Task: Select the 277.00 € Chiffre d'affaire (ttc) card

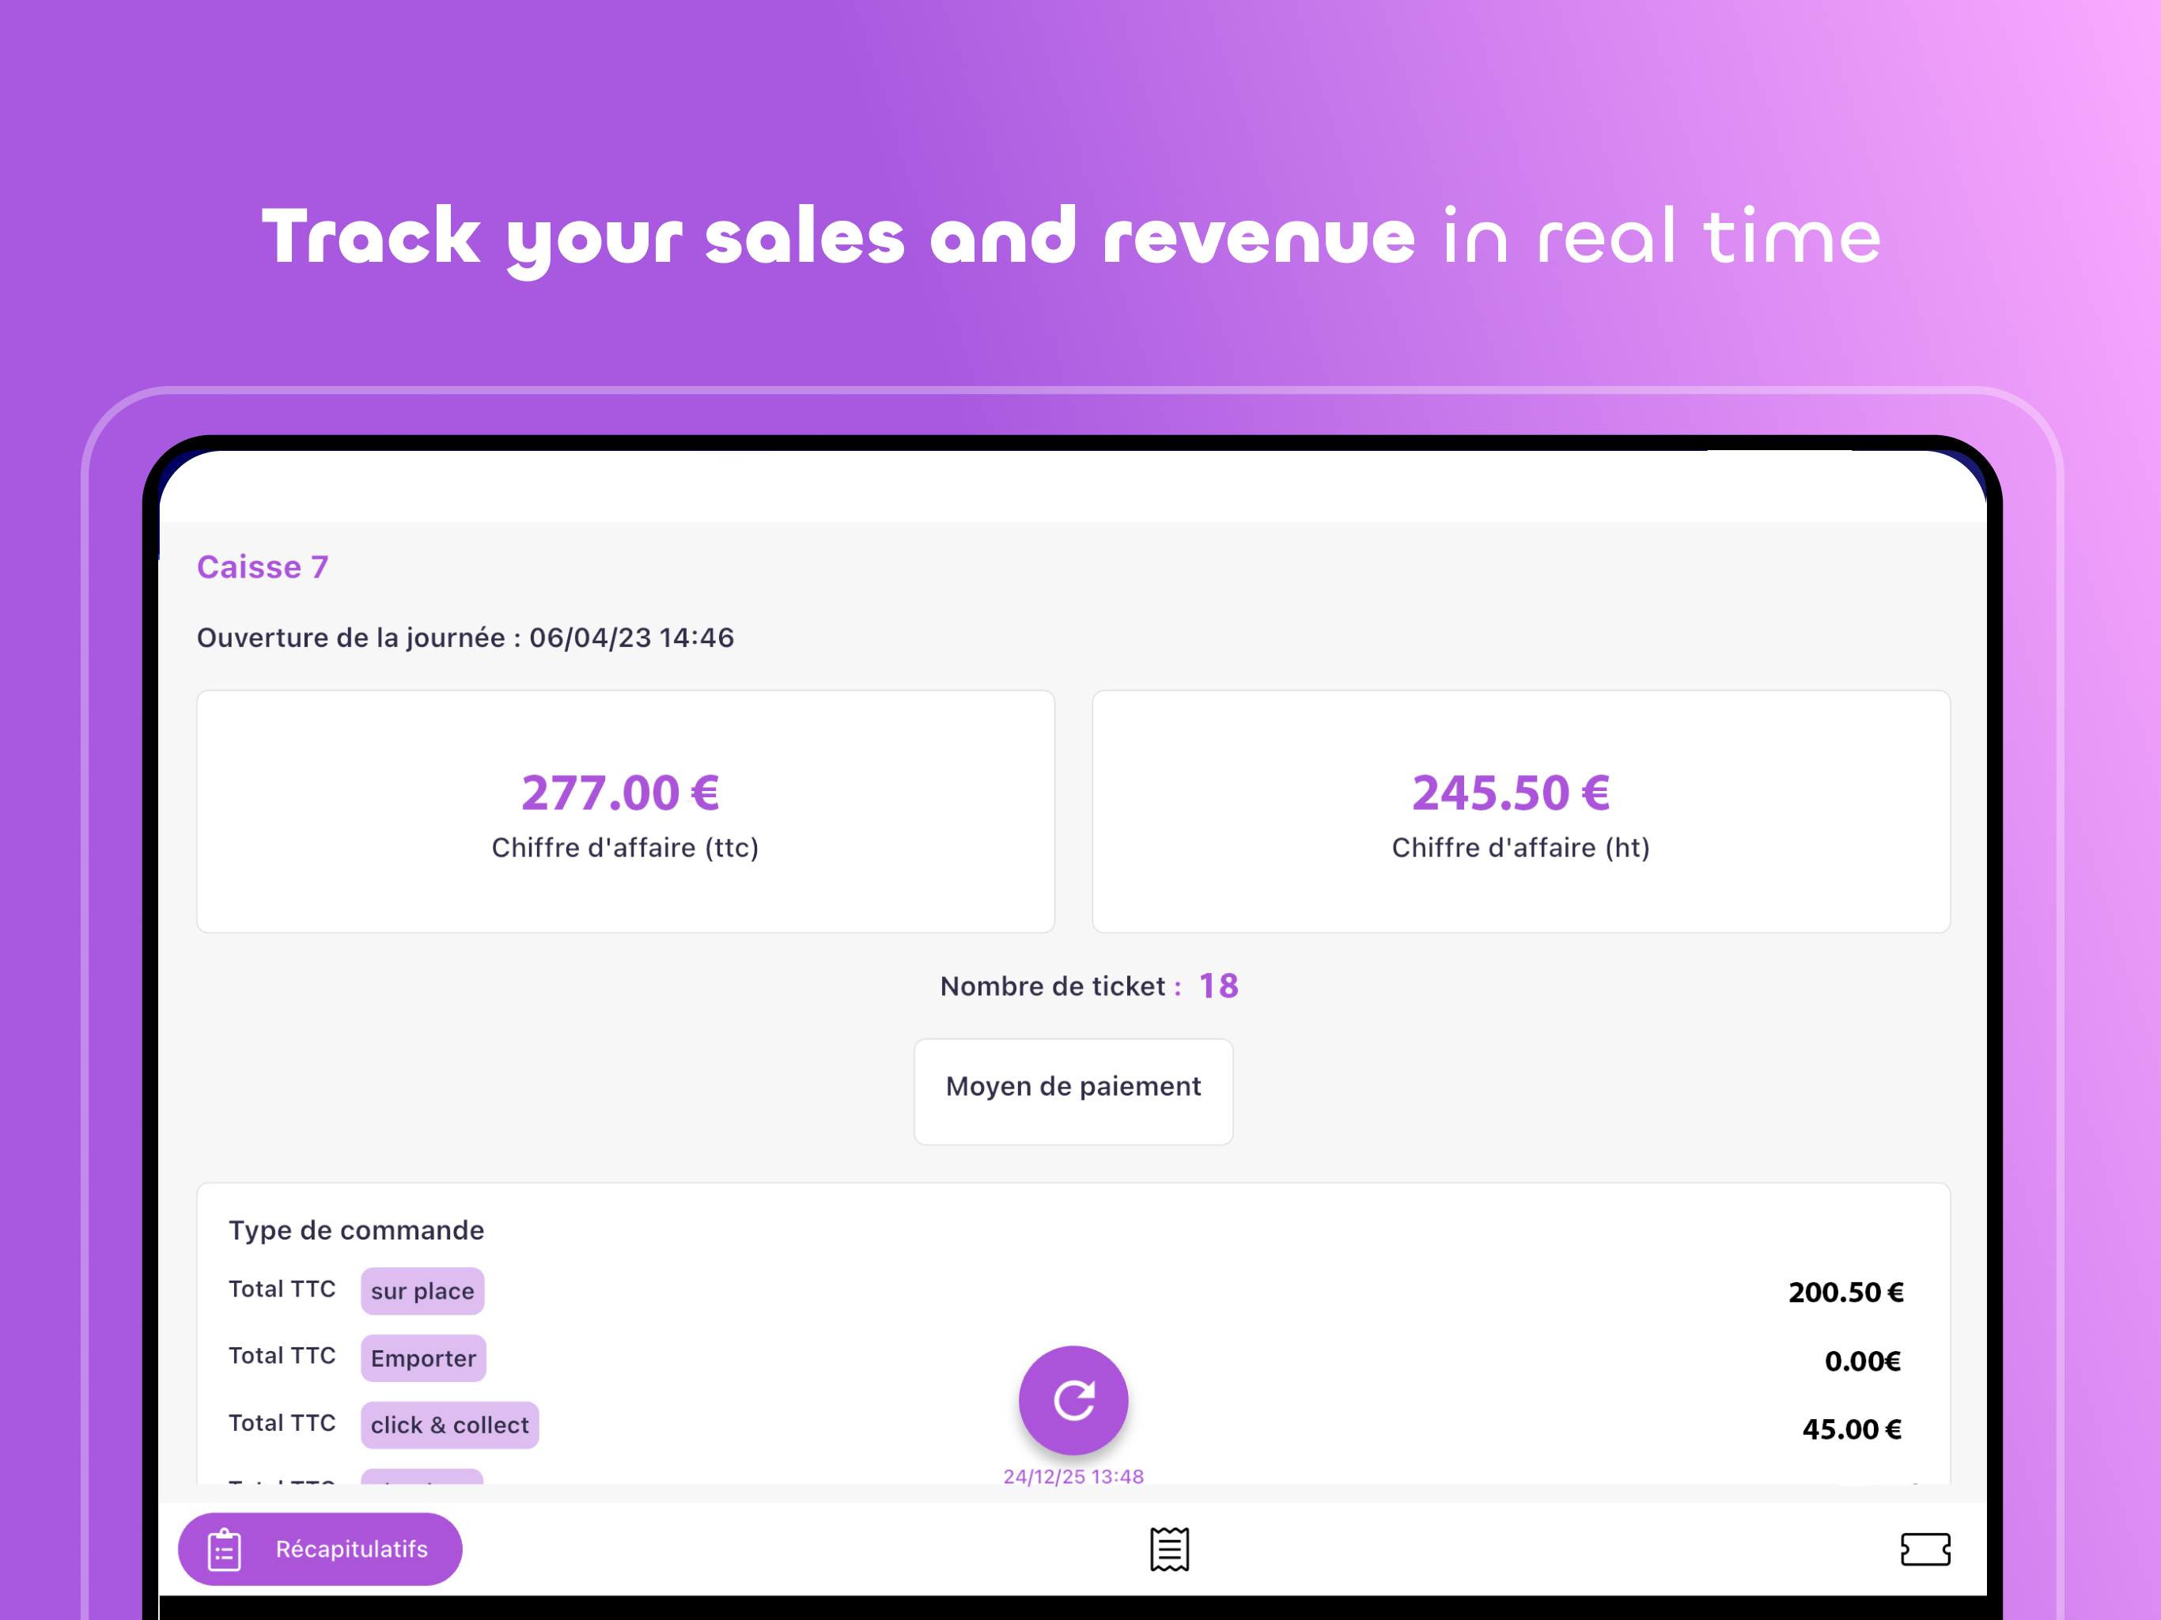Action: 625,812
